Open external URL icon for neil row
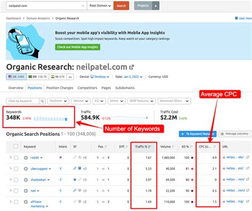Screen dimensions: 252x211 pyautogui.click(x=248, y=190)
